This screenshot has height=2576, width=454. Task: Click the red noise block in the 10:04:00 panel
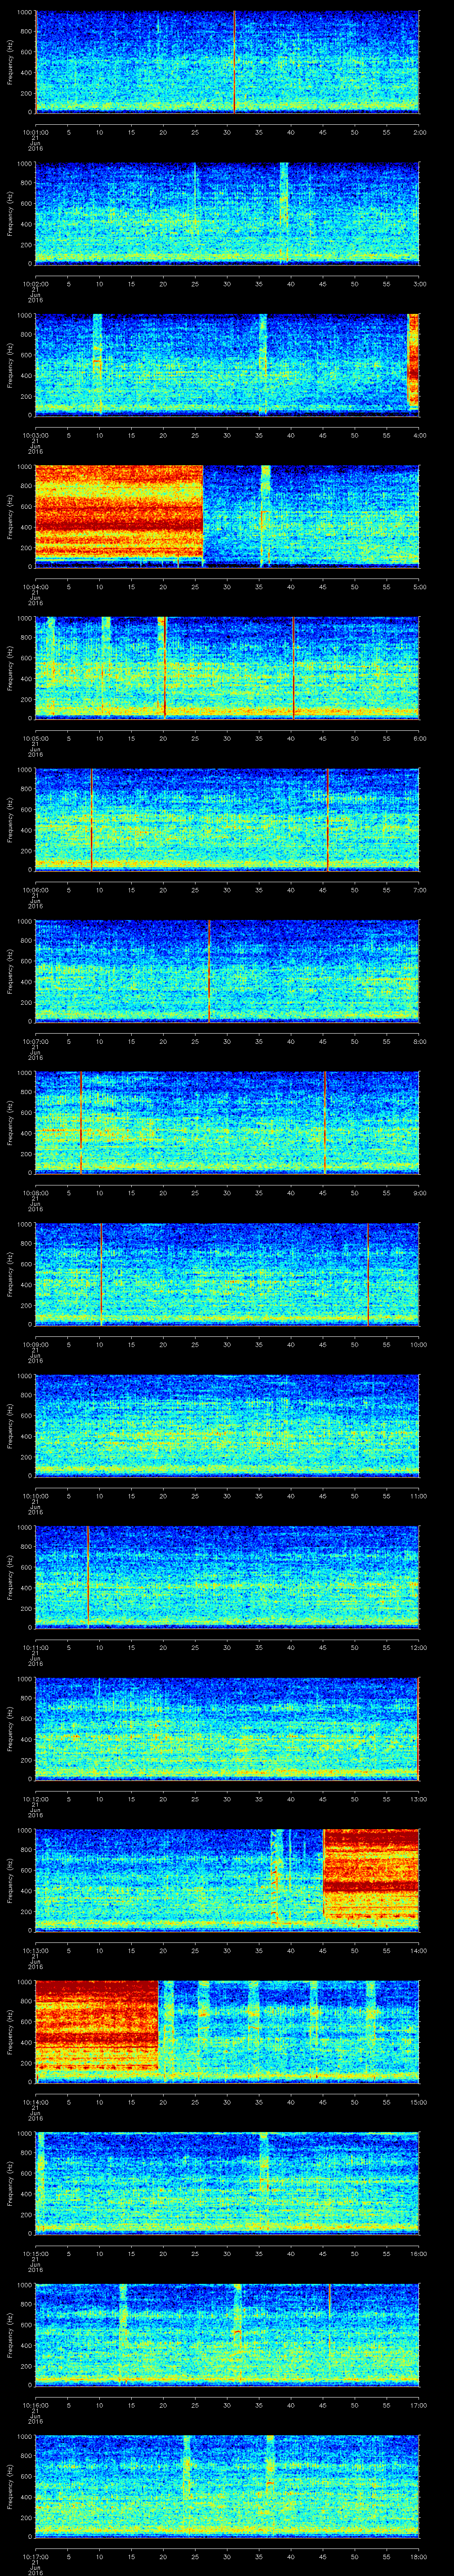coord(119,512)
